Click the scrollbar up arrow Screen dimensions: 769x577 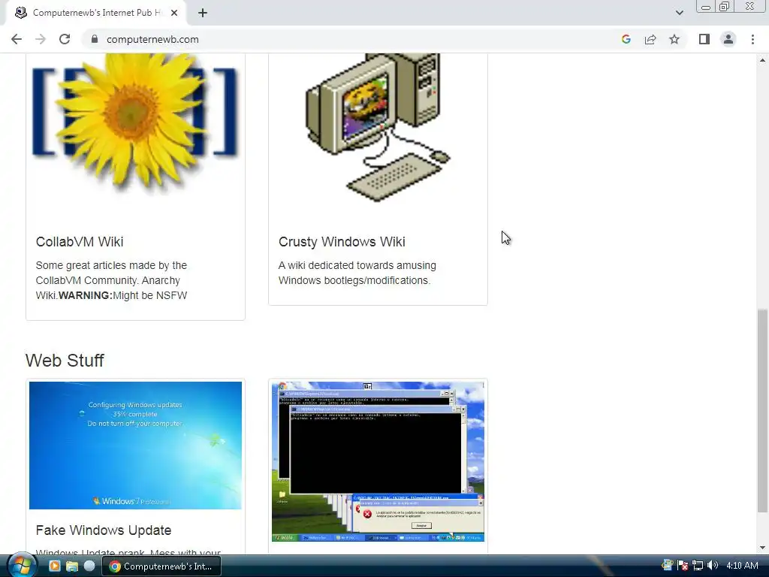coord(762,60)
